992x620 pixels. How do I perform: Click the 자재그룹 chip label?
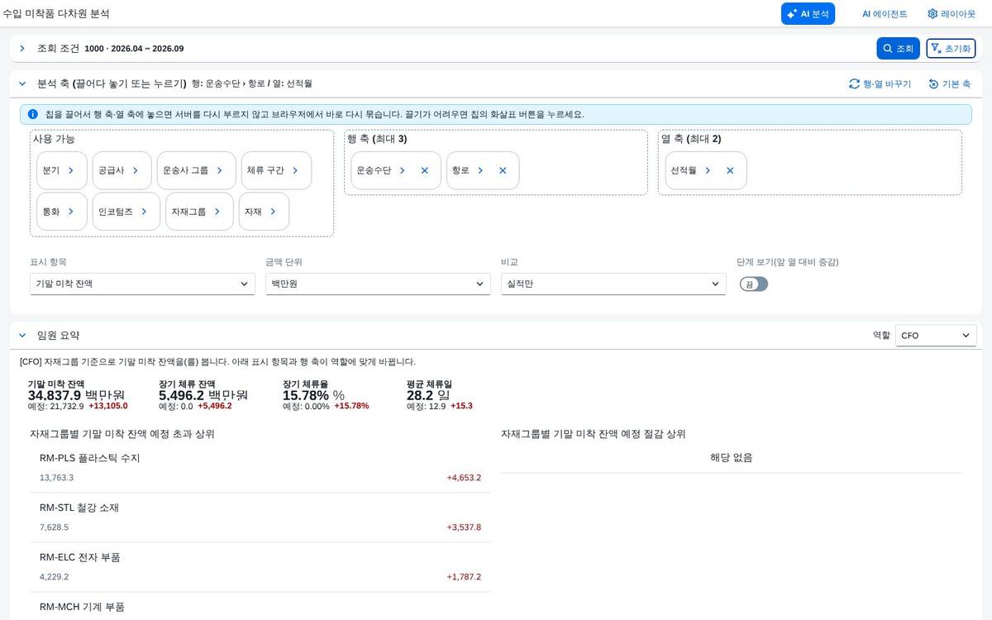pos(188,212)
